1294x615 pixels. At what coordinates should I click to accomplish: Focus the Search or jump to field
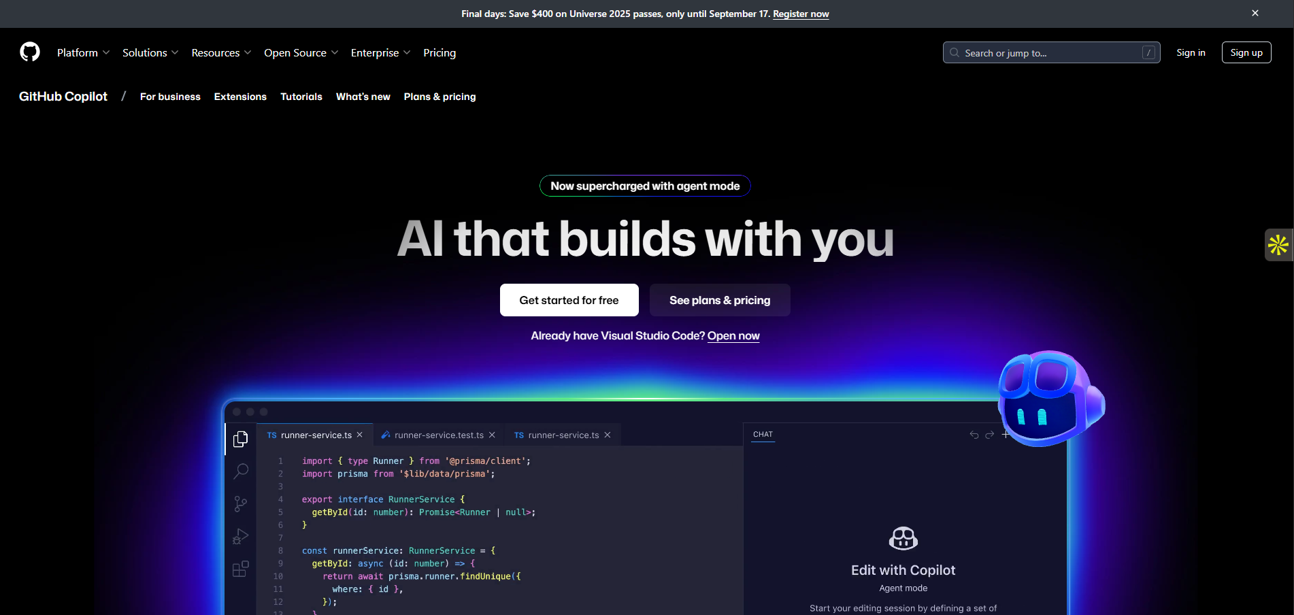point(1051,52)
